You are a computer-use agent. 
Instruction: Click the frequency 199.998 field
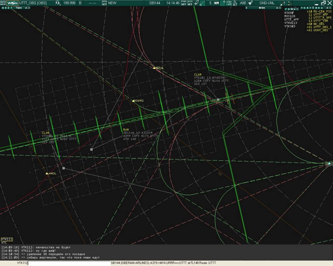click(69, 3)
